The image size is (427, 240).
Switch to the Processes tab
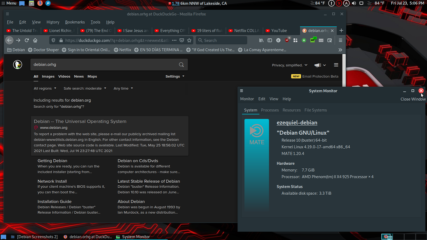coord(270,110)
